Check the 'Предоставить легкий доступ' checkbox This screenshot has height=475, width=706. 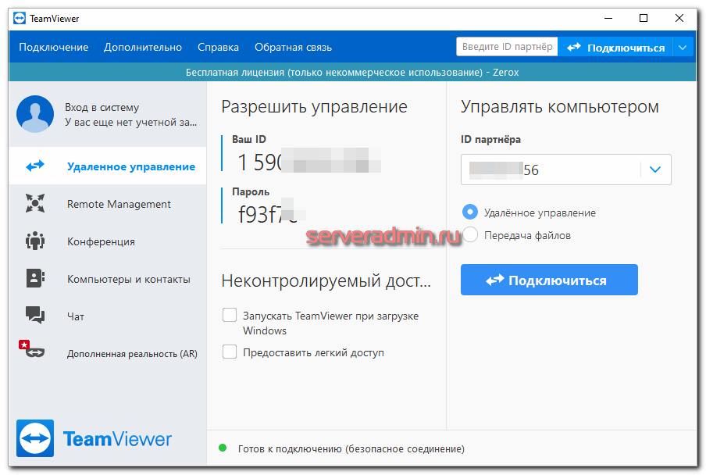click(x=230, y=352)
